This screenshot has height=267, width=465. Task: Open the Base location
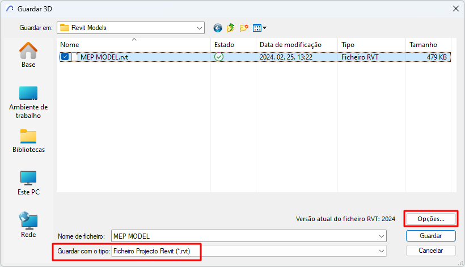[x=28, y=55]
